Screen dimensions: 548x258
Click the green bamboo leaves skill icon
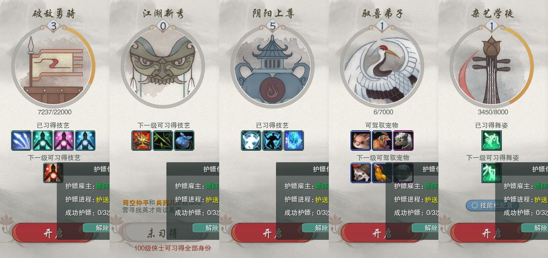pyautogui.click(x=163, y=141)
